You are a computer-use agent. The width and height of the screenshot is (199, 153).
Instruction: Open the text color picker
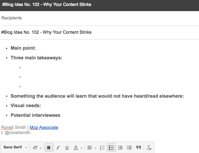tap(78, 148)
